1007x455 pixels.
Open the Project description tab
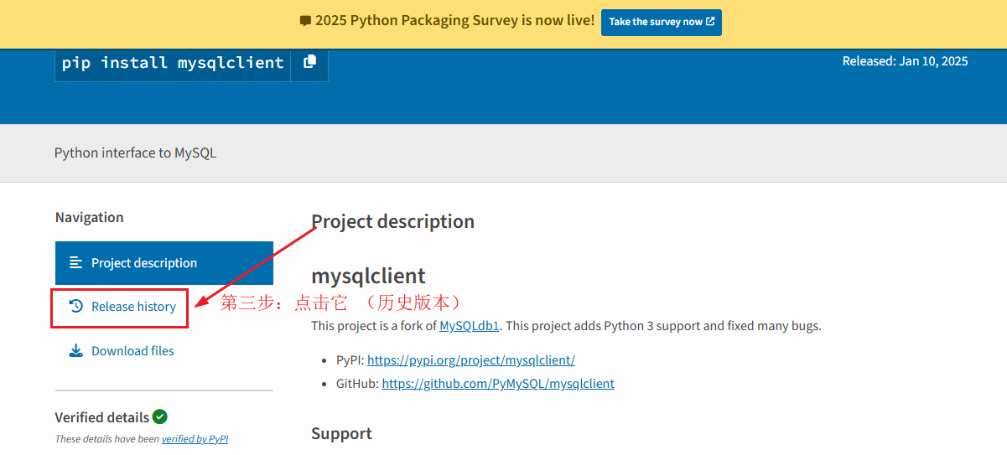(x=164, y=263)
